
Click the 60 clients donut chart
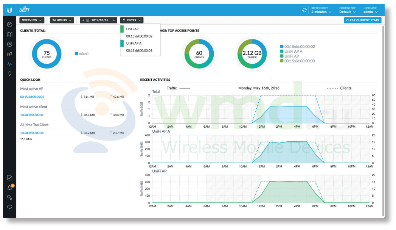click(x=199, y=54)
